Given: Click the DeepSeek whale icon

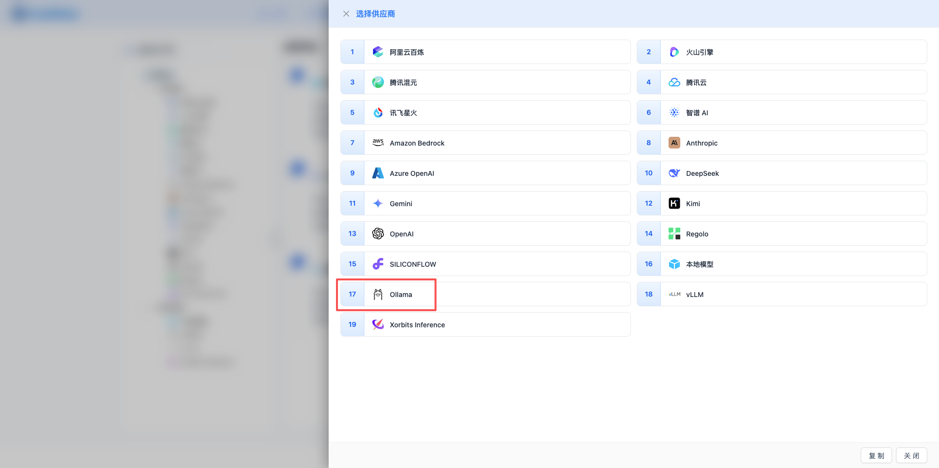Looking at the screenshot, I should click(x=674, y=173).
